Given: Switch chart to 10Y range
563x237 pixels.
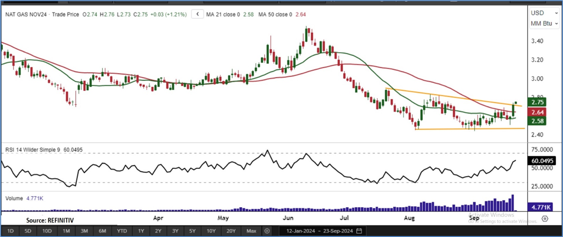Looking at the screenshot, I should click(211, 231).
